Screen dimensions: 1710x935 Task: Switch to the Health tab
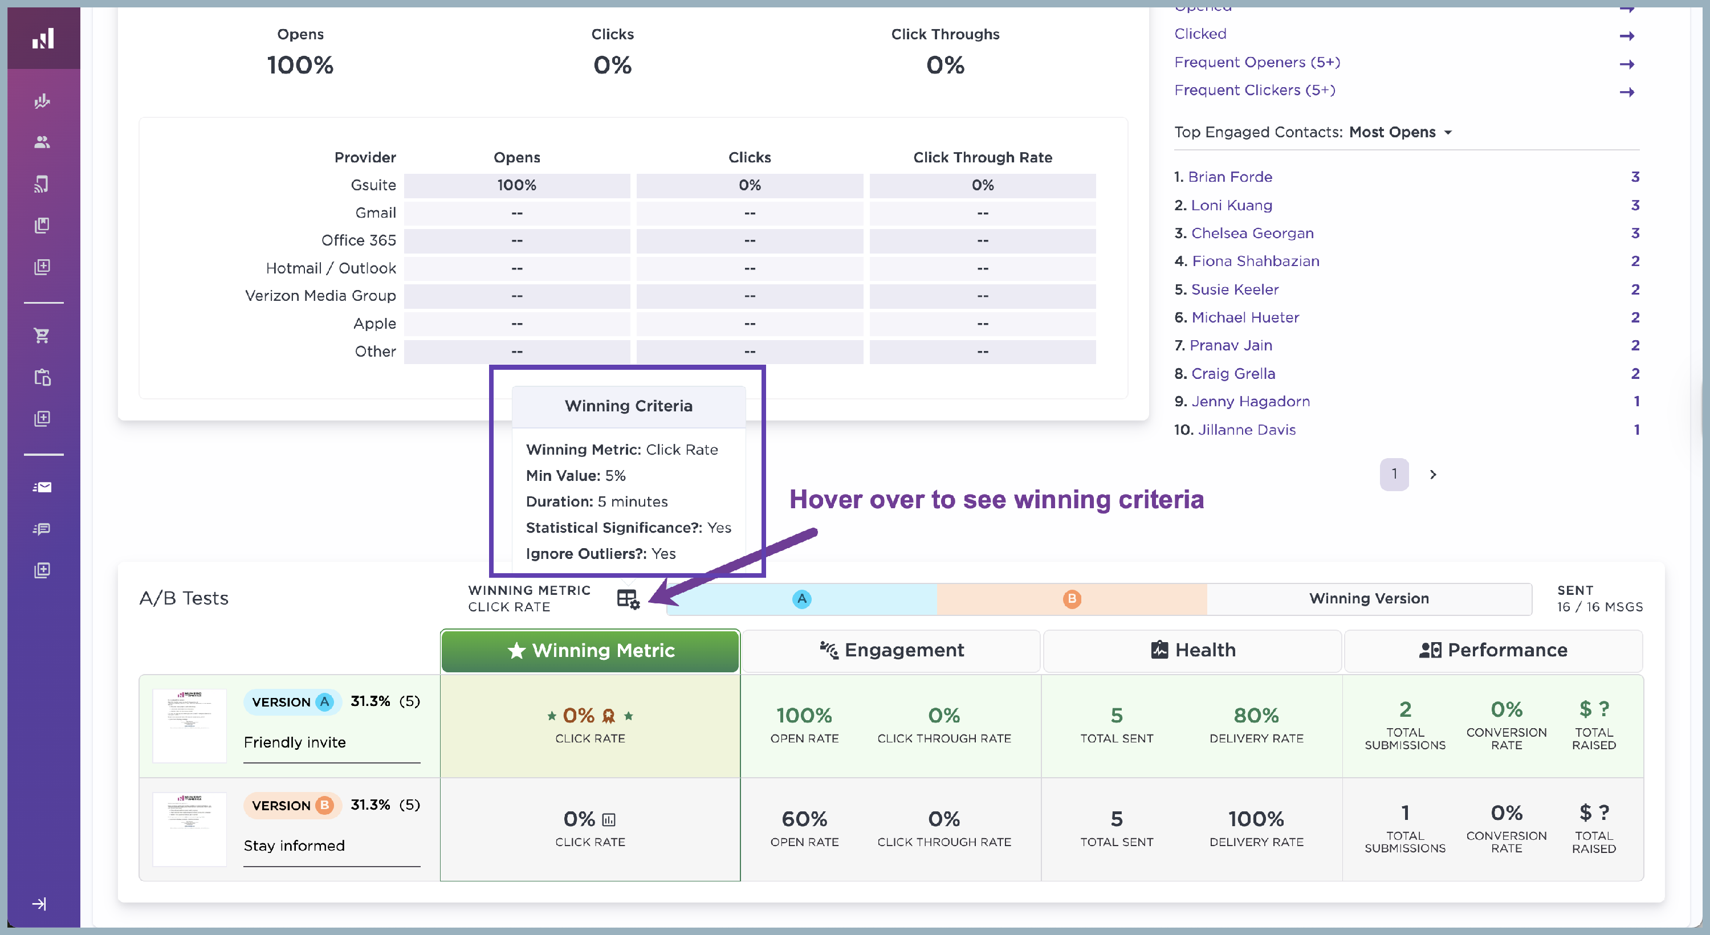[1192, 650]
